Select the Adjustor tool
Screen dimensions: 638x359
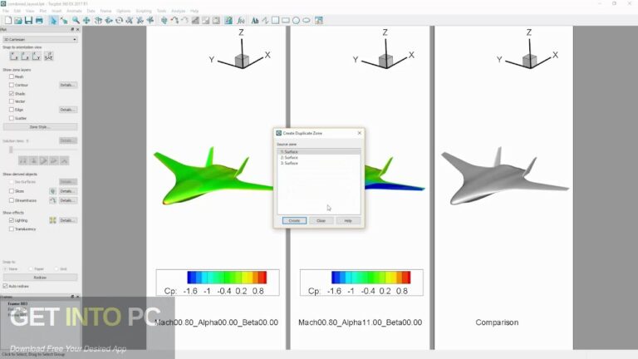click(x=64, y=20)
